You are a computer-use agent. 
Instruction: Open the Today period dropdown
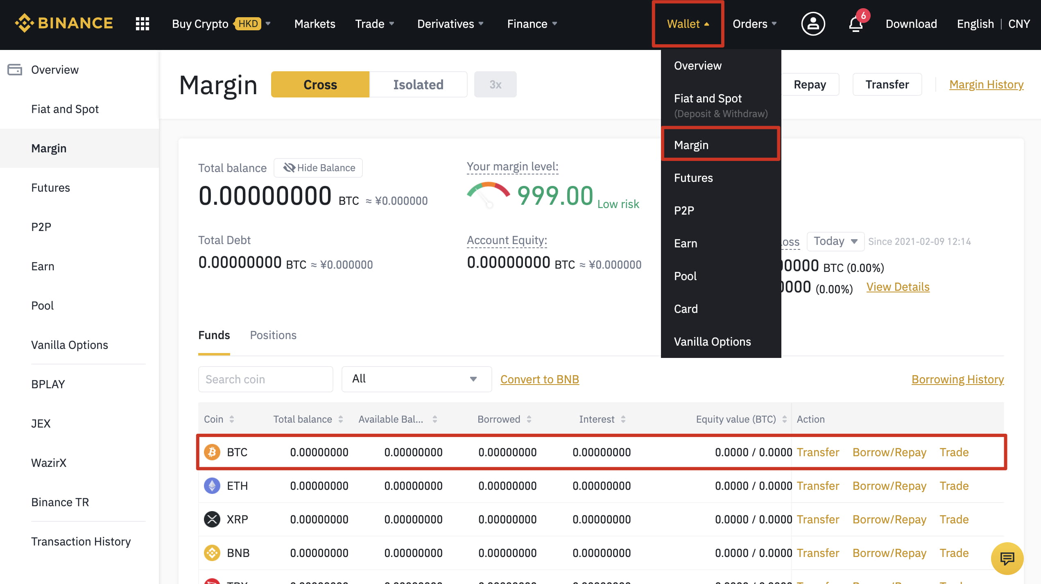pos(835,241)
